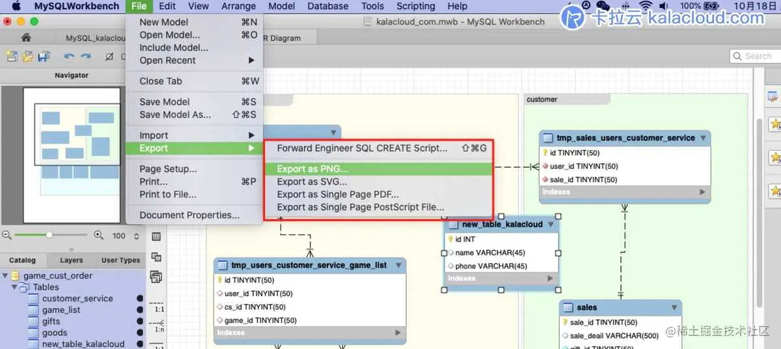Open the Open Recent submenu
The image size is (781, 349).
[x=195, y=60]
